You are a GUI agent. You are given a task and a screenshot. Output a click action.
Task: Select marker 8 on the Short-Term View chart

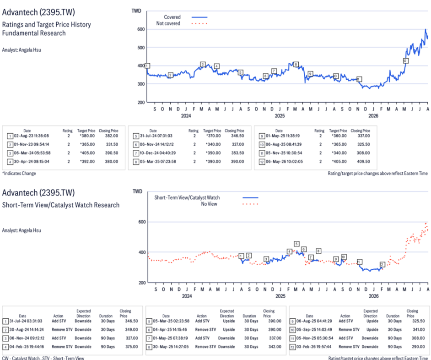[x=318, y=251]
